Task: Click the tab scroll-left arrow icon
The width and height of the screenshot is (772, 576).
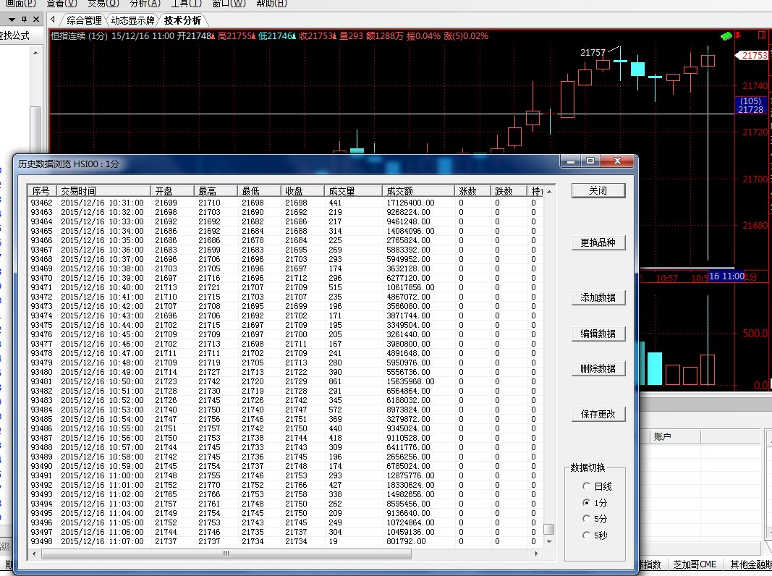Action: [x=54, y=20]
